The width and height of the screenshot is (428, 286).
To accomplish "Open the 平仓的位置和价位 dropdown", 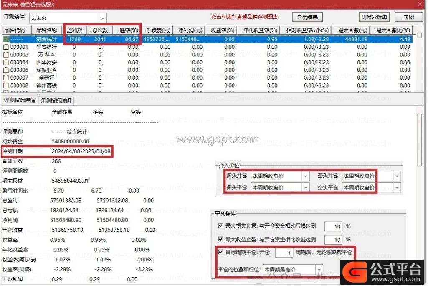I will tap(319, 270).
